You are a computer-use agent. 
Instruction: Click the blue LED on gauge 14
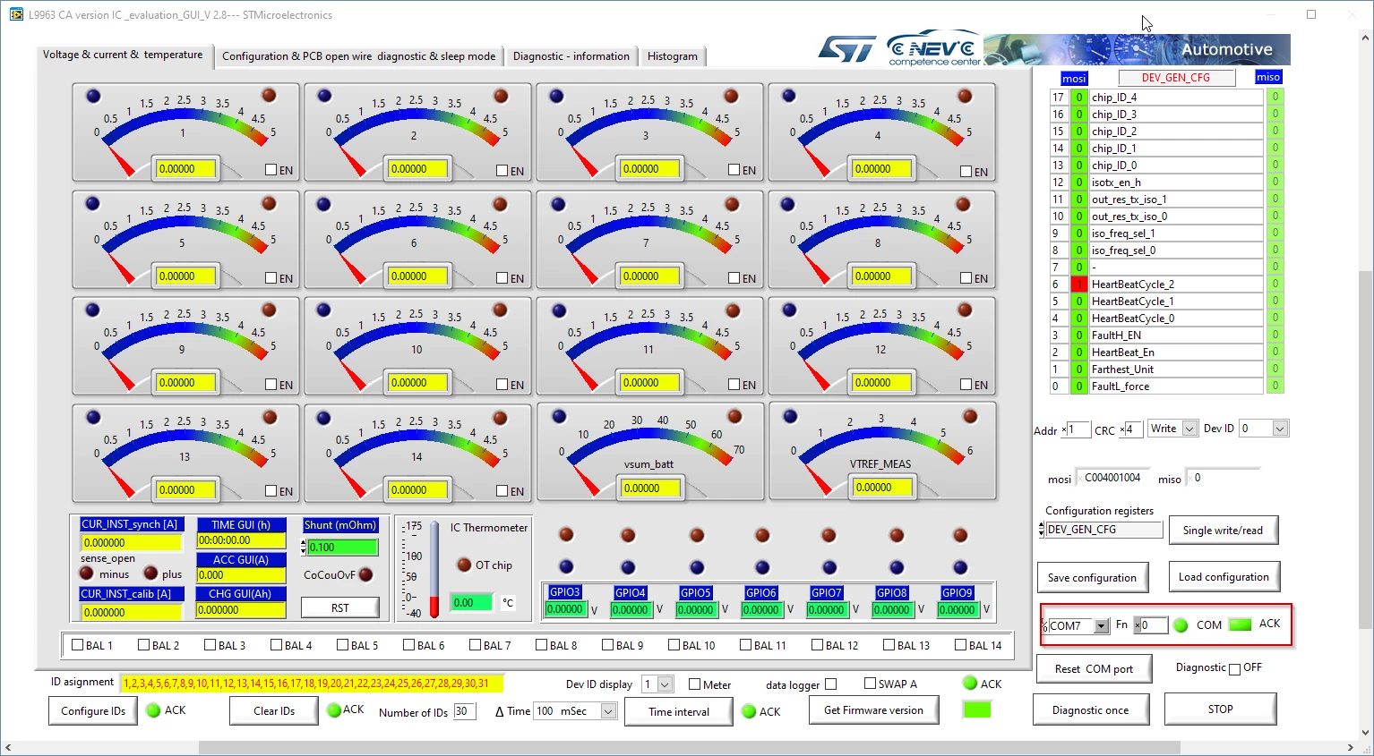coord(323,418)
